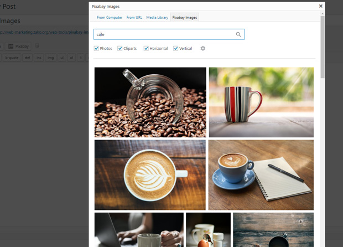Click the del editor button
Viewport: 343px width, 247px height.
[27, 58]
